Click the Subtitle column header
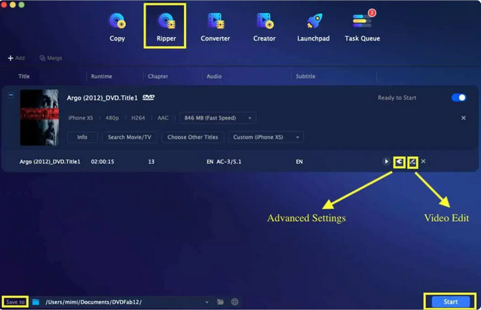 click(x=305, y=76)
